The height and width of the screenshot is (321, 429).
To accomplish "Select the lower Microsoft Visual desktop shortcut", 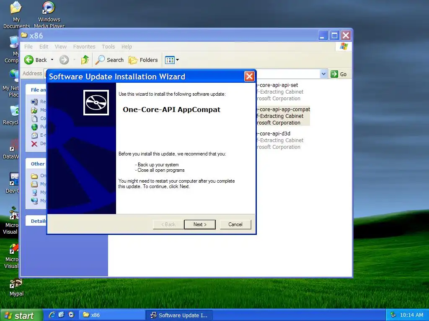I will (11, 256).
